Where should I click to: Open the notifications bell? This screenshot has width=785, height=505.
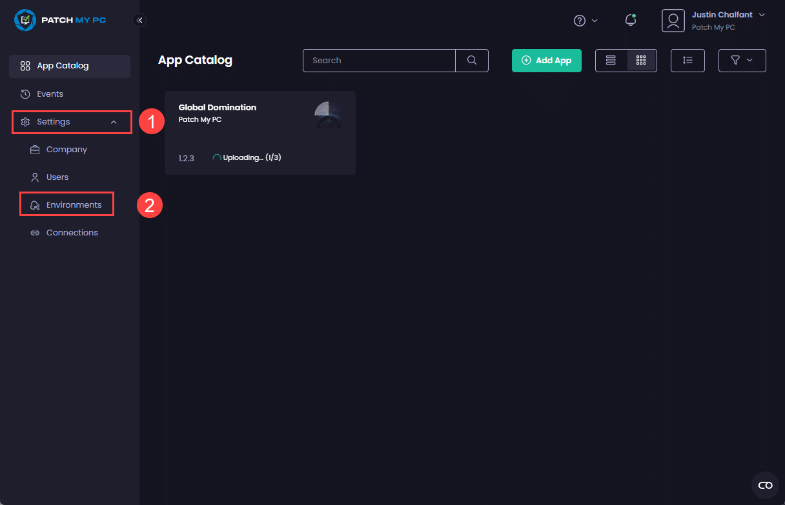[631, 21]
